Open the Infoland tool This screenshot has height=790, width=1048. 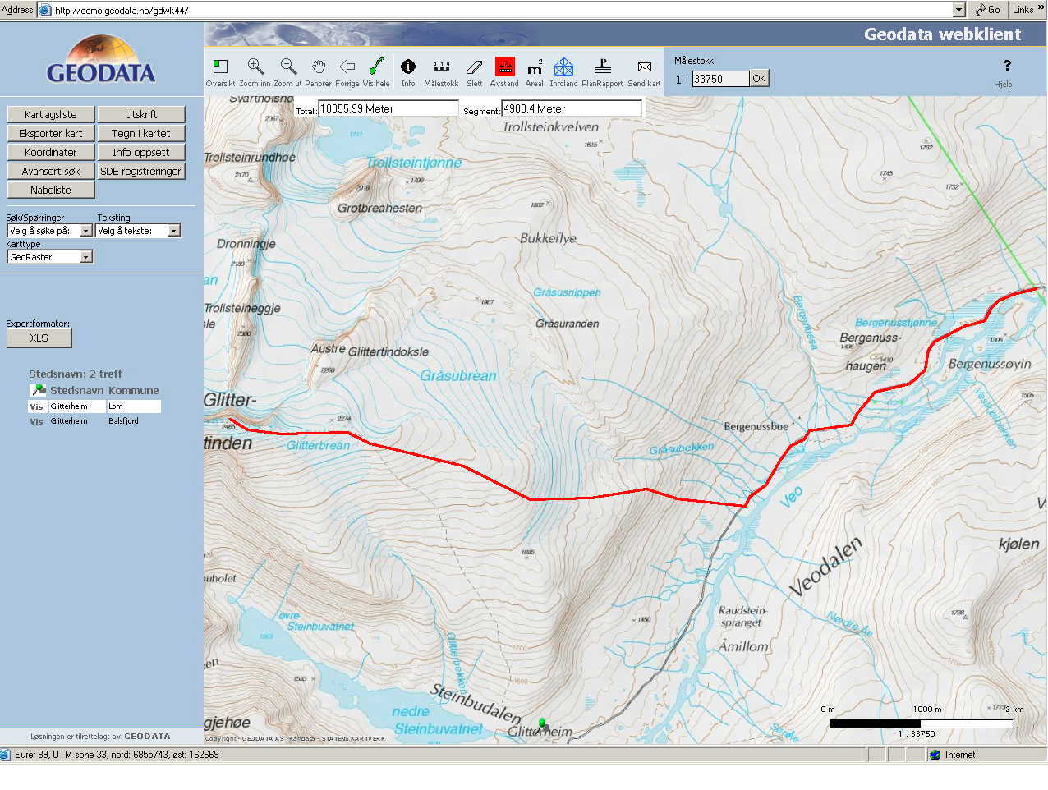(563, 67)
